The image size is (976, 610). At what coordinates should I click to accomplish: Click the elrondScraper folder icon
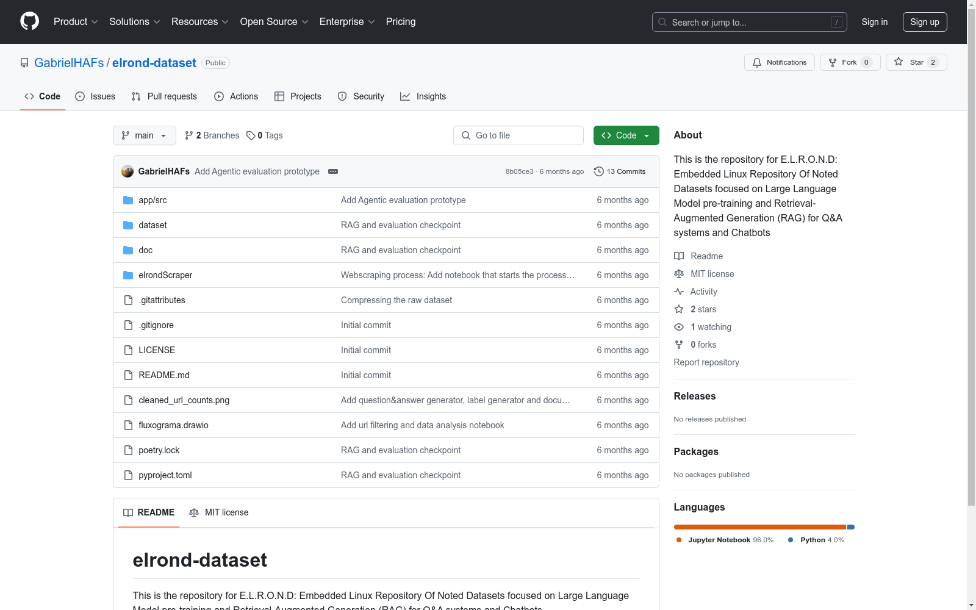(128, 275)
